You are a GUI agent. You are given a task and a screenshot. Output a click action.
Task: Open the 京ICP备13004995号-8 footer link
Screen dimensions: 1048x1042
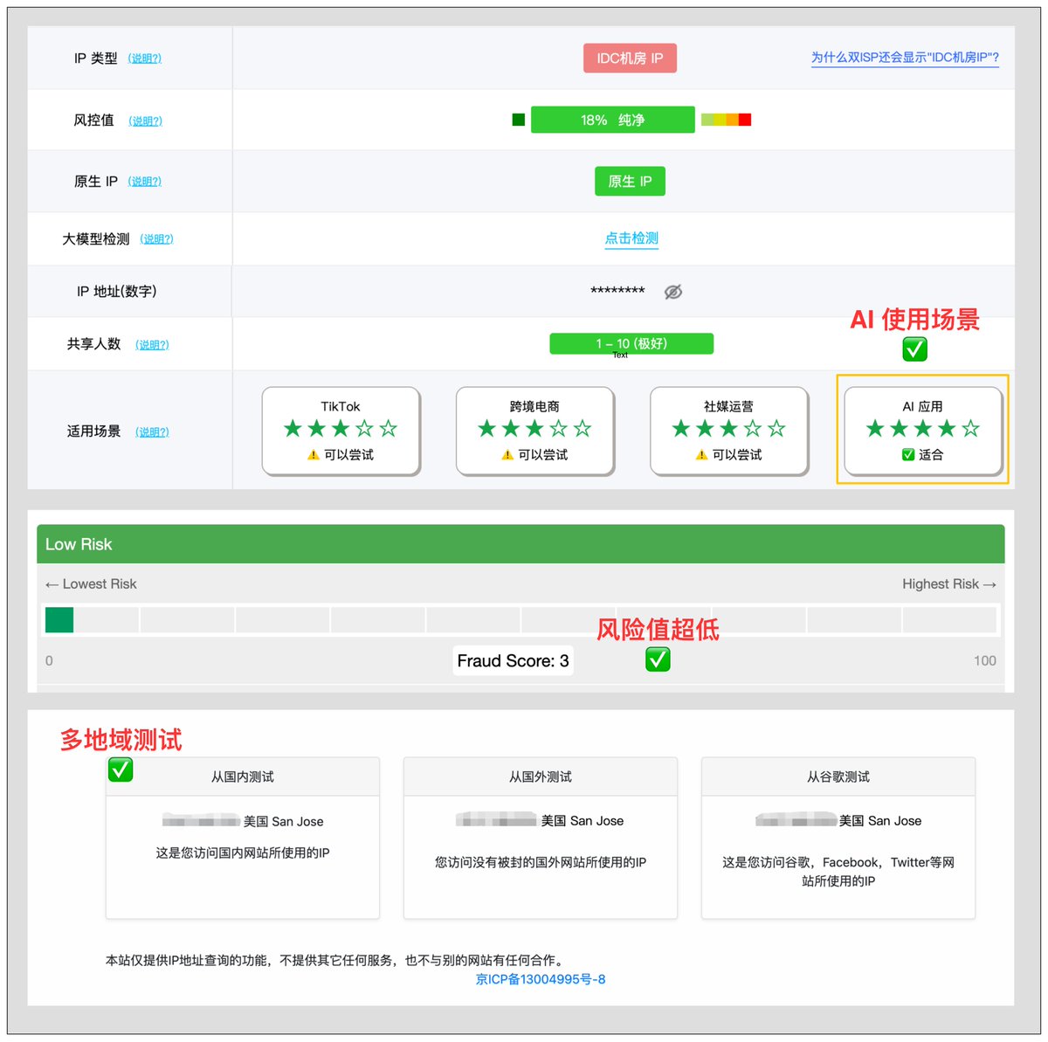pyautogui.click(x=541, y=979)
